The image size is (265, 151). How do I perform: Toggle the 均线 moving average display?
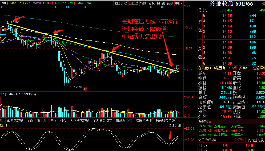143,3
